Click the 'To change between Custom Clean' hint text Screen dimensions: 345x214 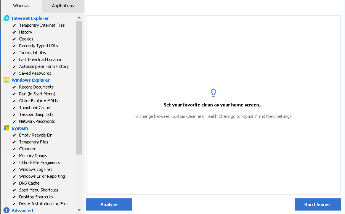tap(213, 116)
